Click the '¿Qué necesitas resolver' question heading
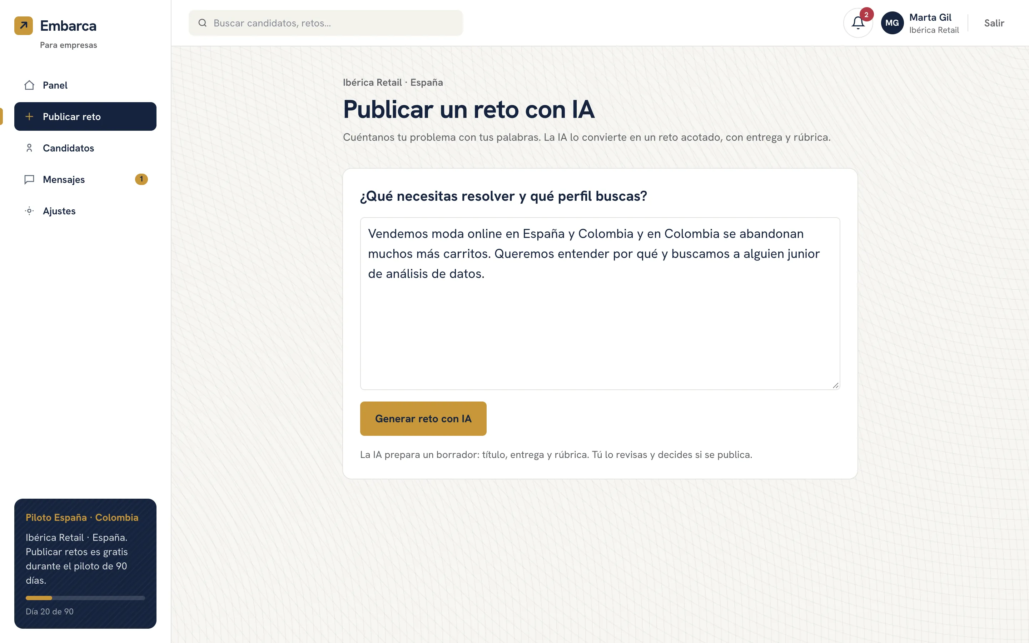 pyautogui.click(x=503, y=196)
